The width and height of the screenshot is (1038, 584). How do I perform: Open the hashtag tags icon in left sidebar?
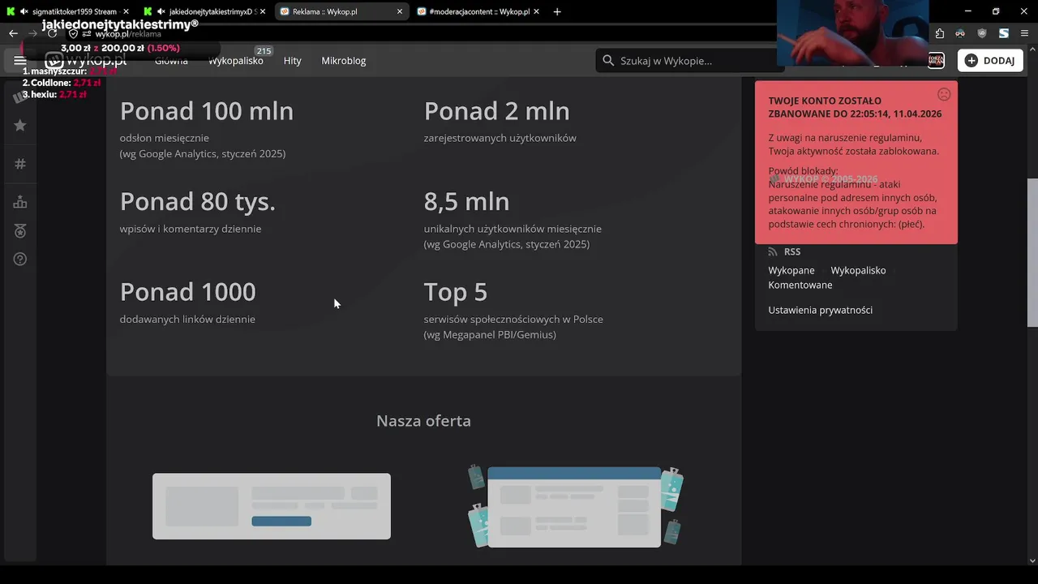[x=20, y=164]
